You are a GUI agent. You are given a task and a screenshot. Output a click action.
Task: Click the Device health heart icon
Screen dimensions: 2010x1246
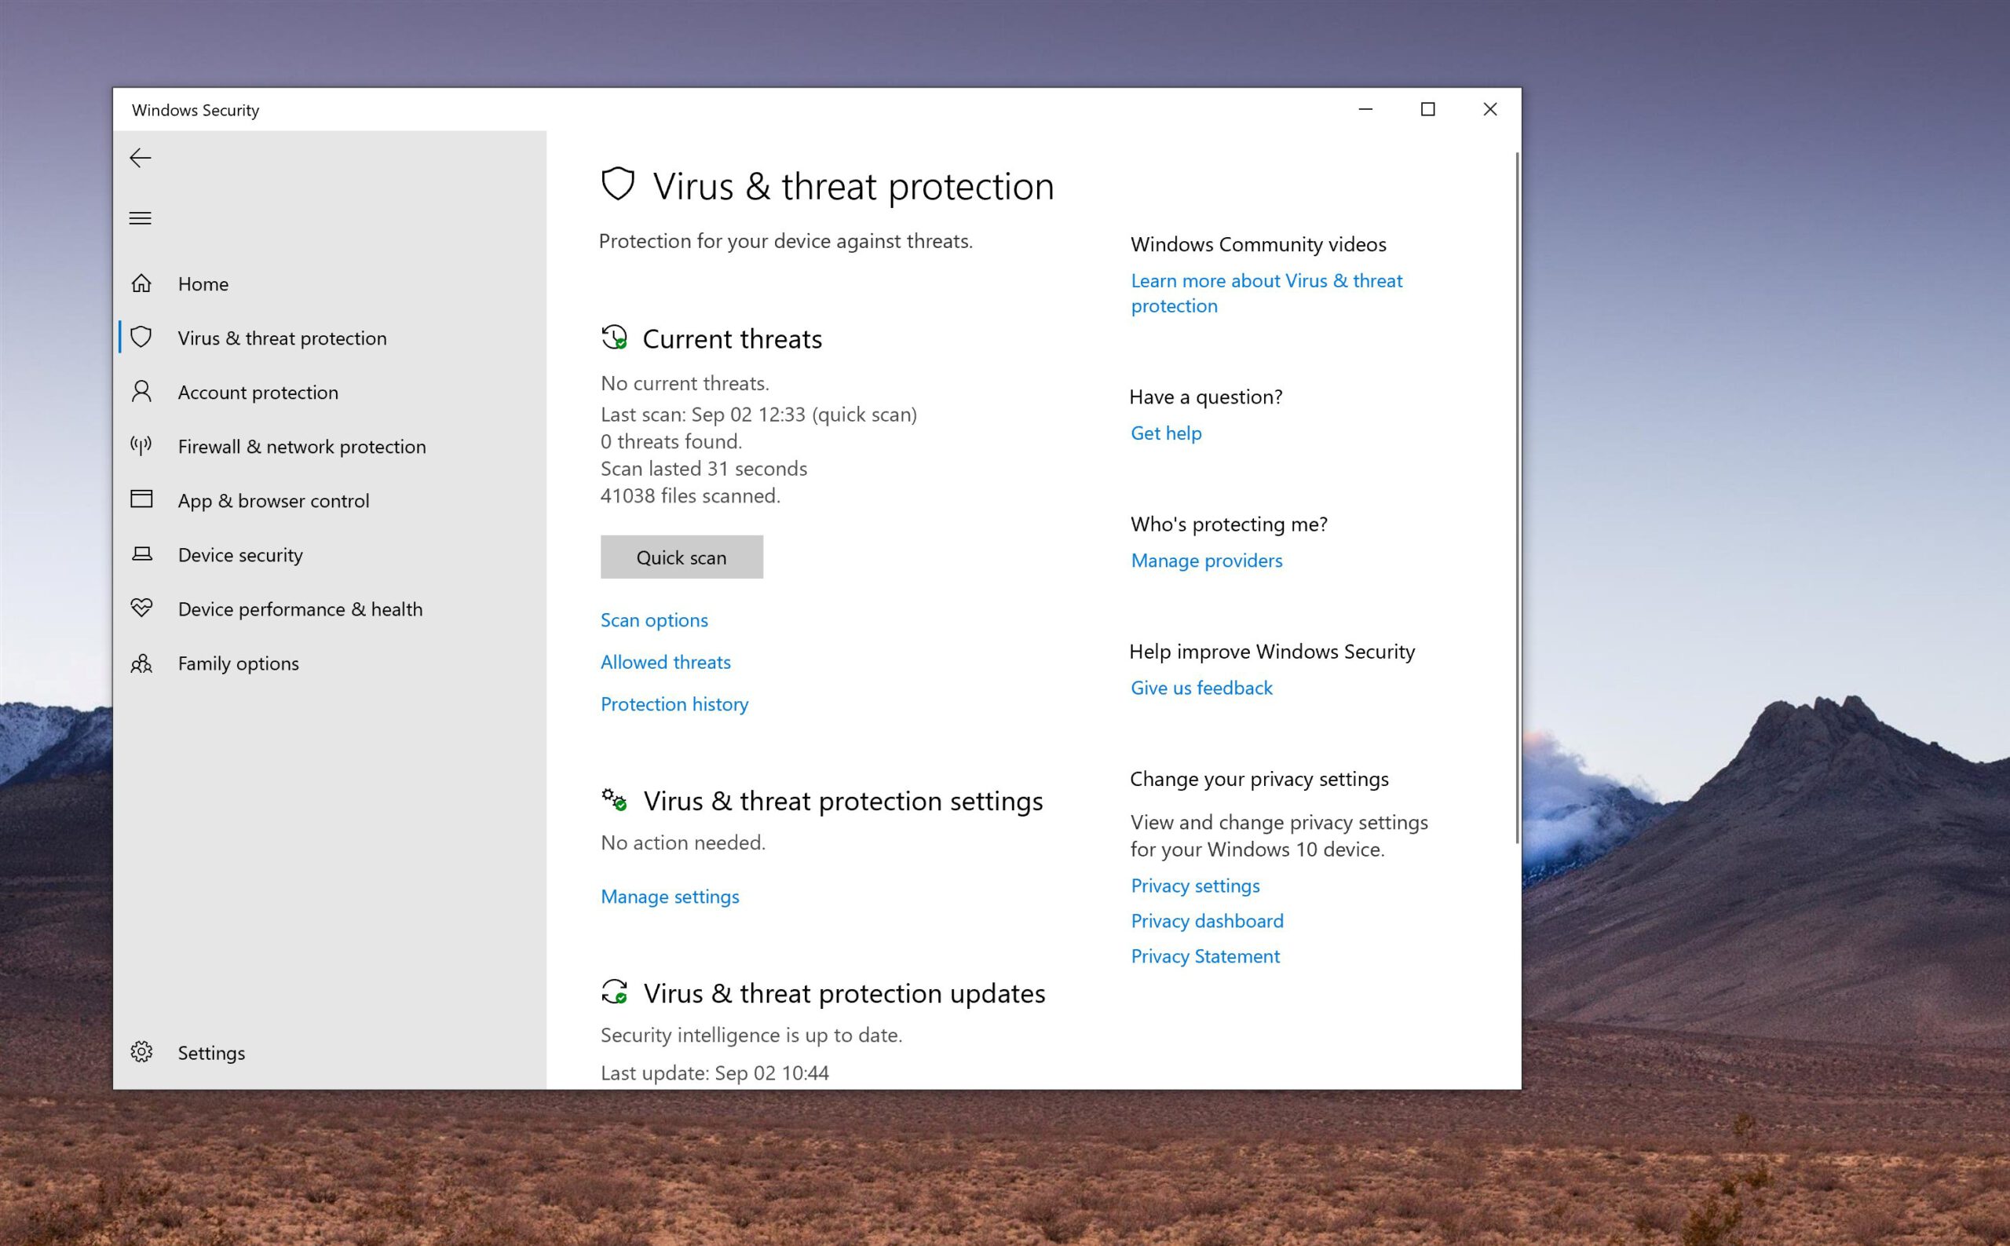(x=142, y=608)
